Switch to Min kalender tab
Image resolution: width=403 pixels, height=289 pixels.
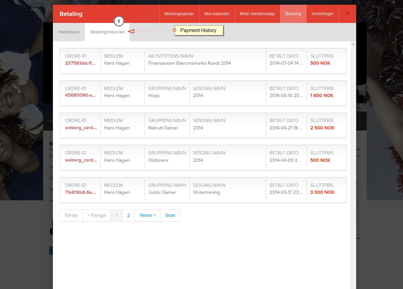tap(217, 13)
